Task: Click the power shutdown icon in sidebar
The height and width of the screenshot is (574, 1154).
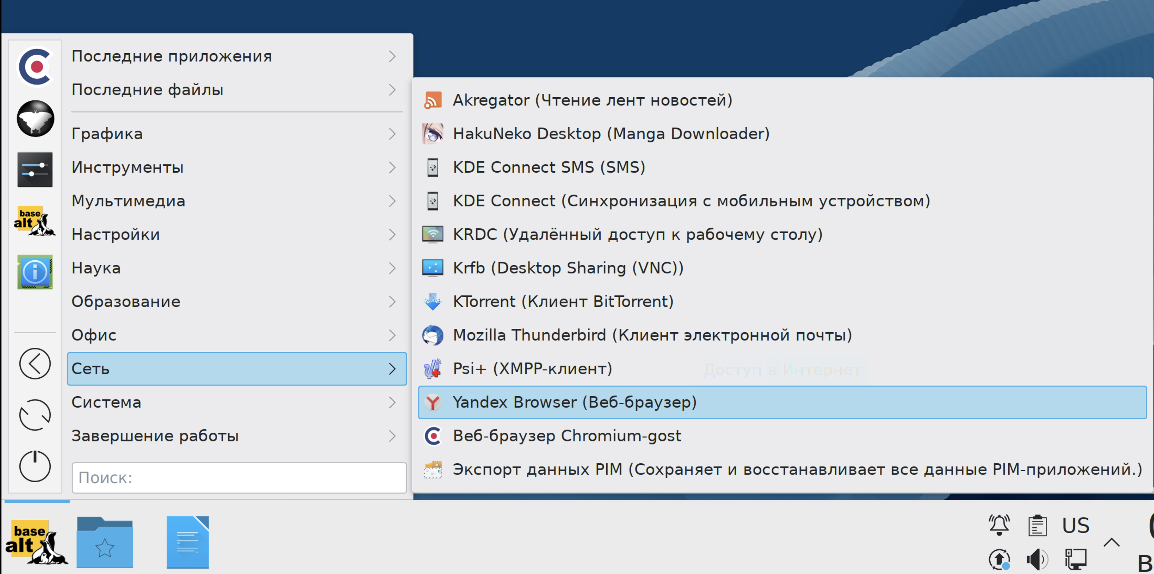Action: 35,466
